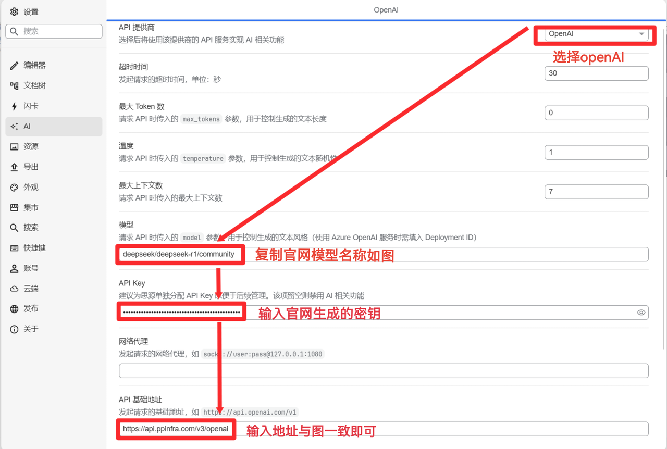Image resolution: width=667 pixels, height=449 pixels.
Task: Click the 最大 Token 数 field showing 0
Action: [596, 113]
